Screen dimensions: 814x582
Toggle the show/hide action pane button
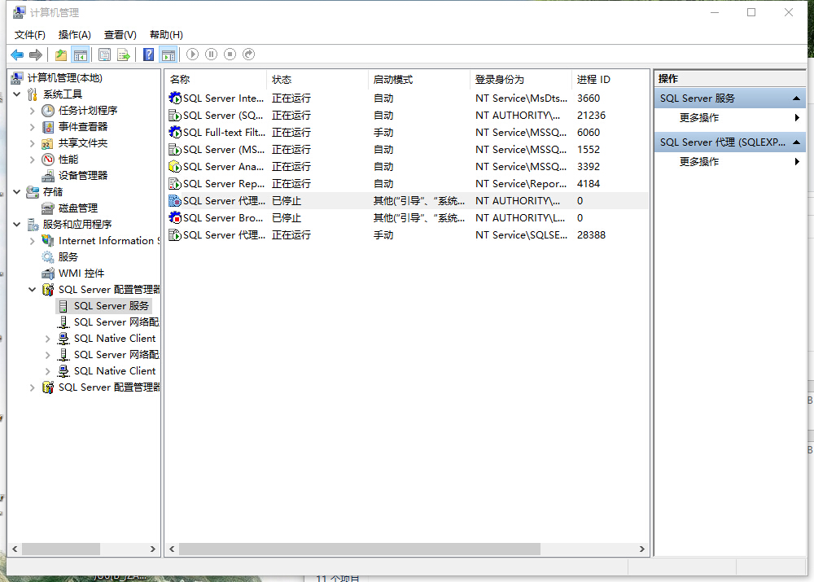click(x=168, y=55)
